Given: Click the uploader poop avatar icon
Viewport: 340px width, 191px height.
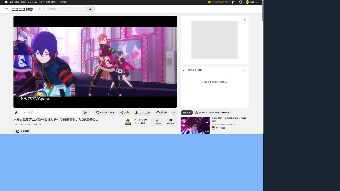Looking at the screenshot, I should (128, 122).
